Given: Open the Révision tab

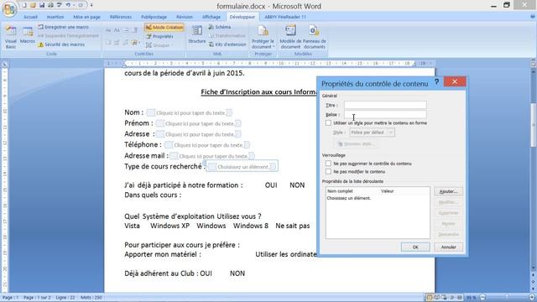Looking at the screenshot, I should [185, 17].
